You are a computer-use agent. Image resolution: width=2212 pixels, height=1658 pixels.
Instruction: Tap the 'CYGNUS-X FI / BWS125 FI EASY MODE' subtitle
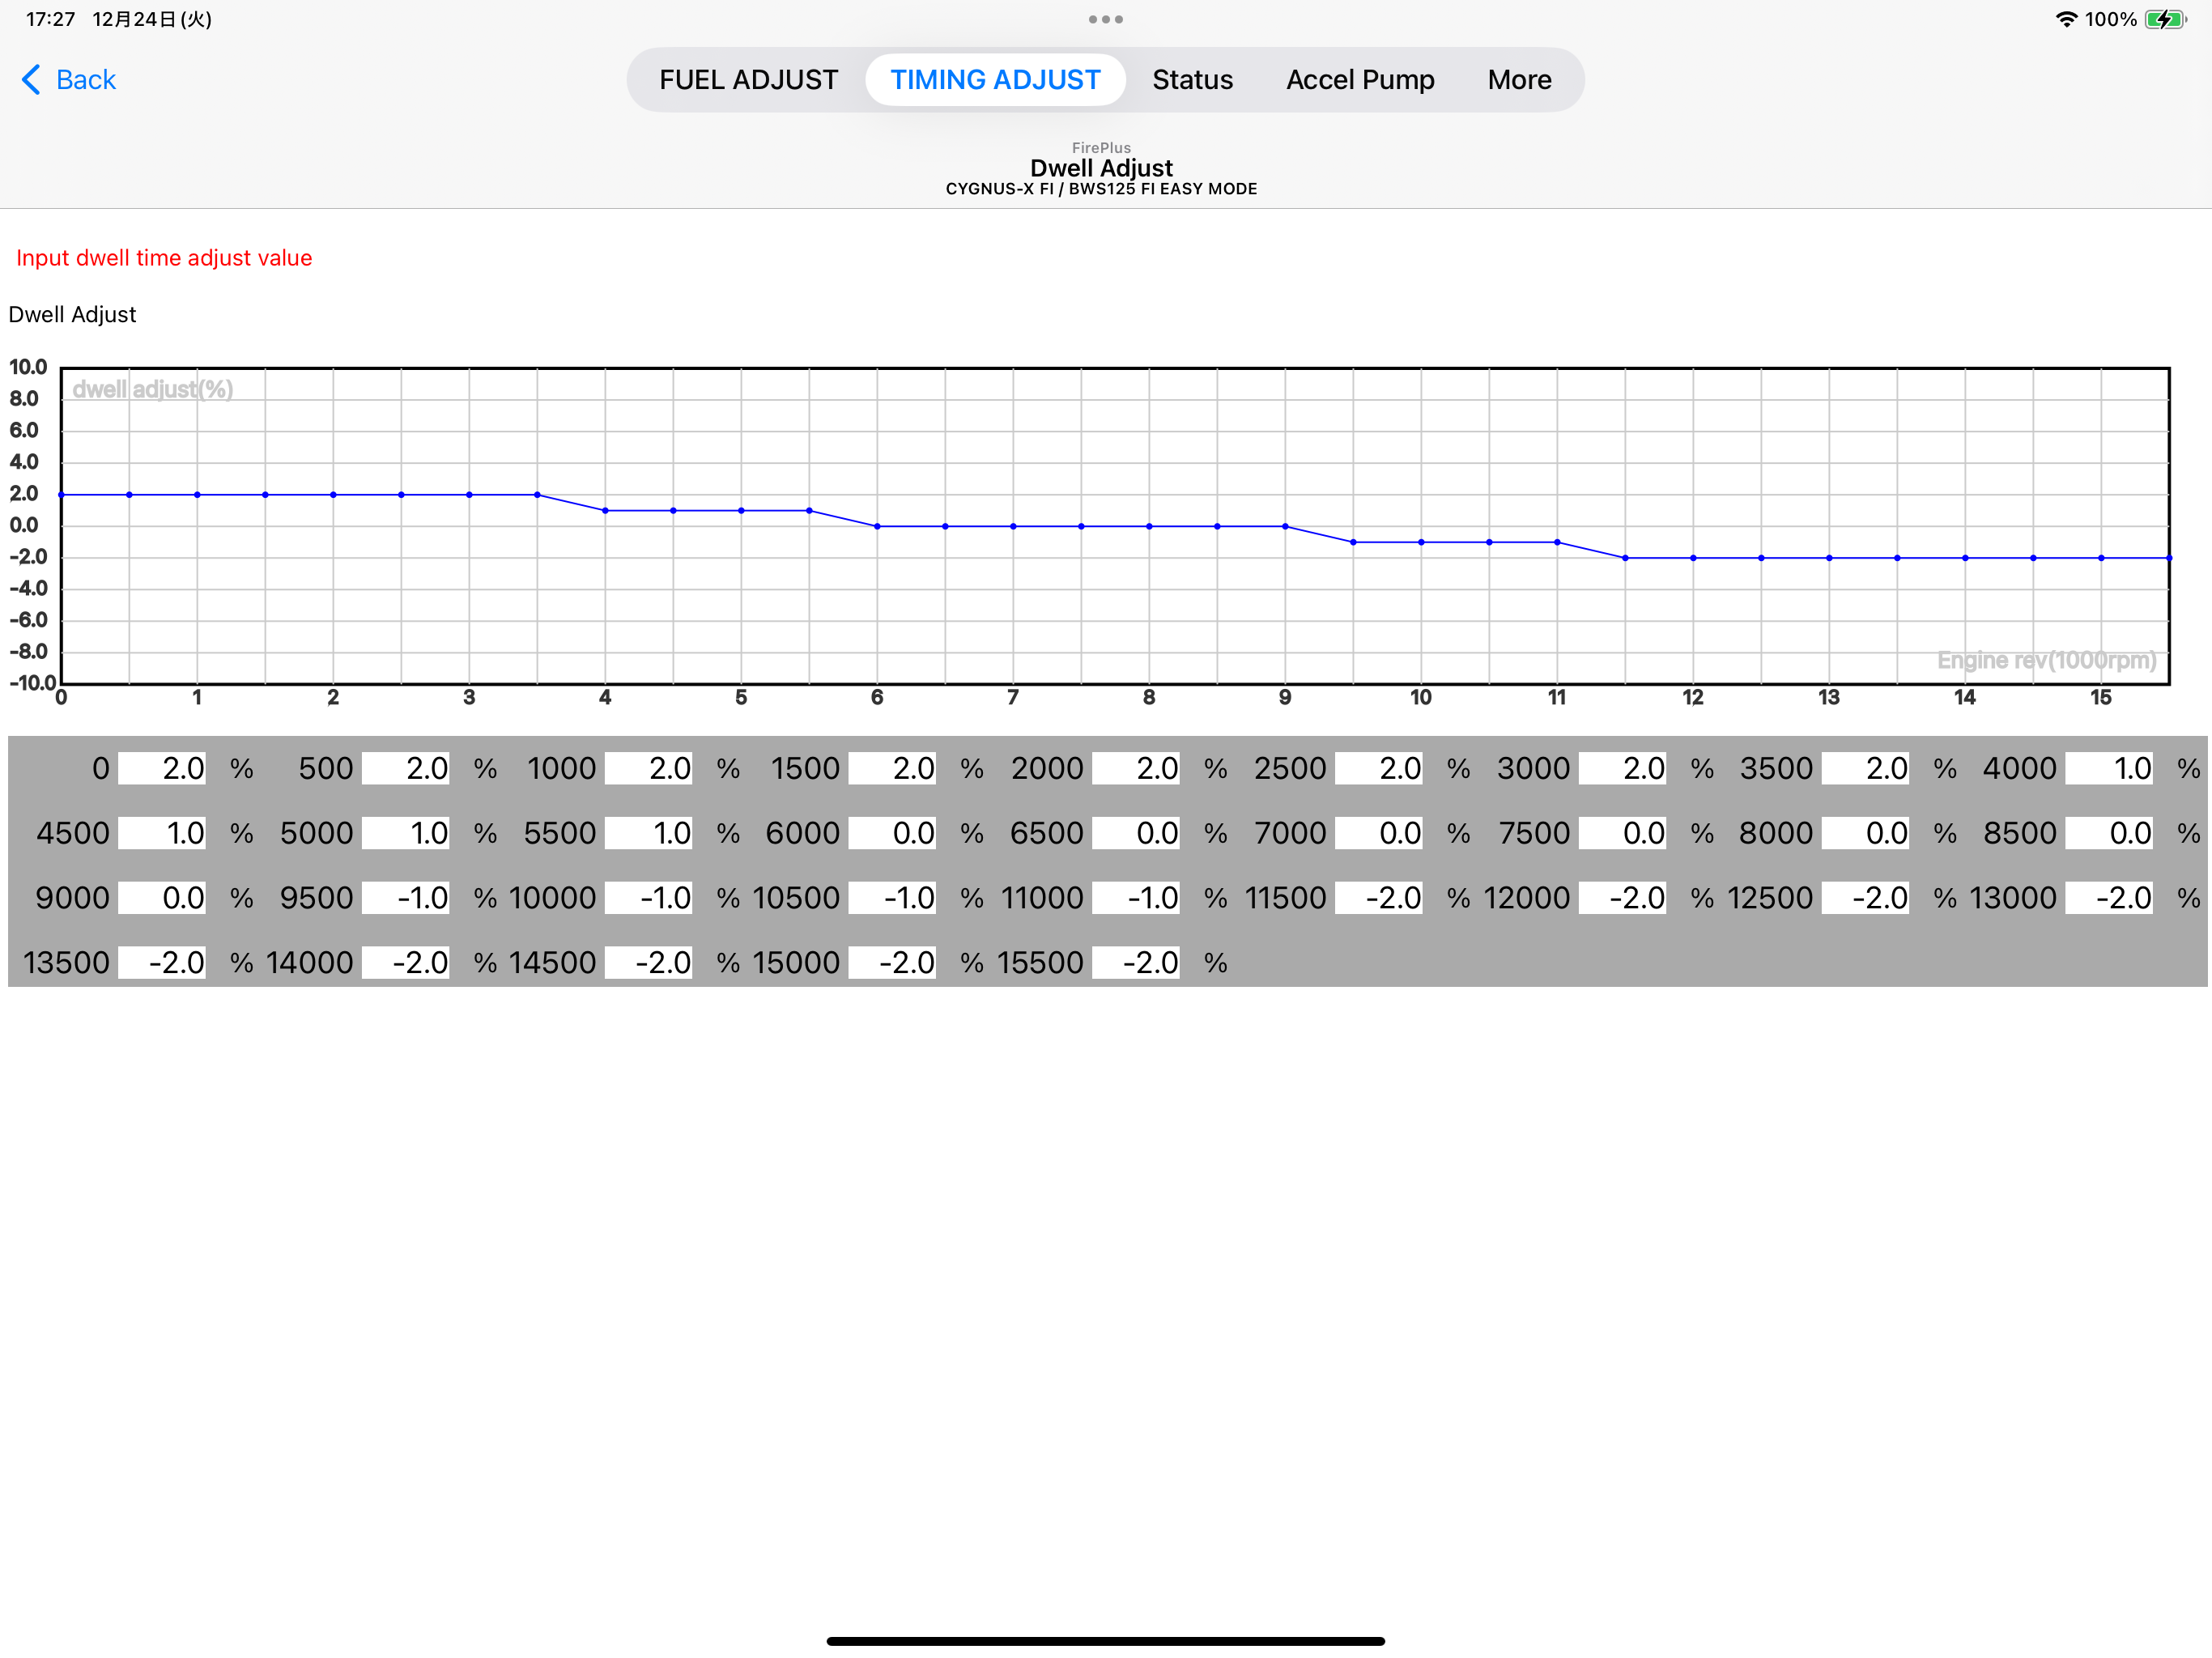tap(1101, 189)
